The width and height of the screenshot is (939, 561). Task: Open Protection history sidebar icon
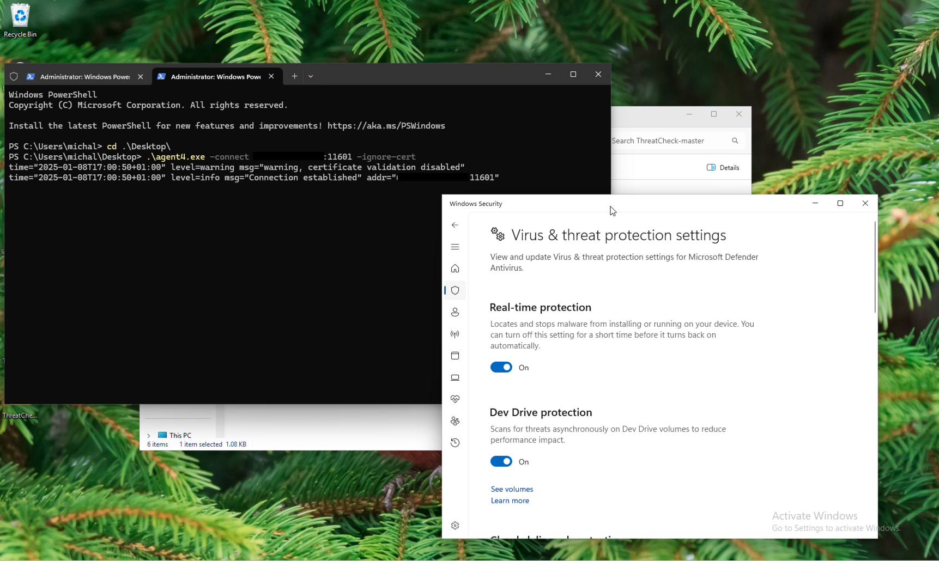pos(455,443)
